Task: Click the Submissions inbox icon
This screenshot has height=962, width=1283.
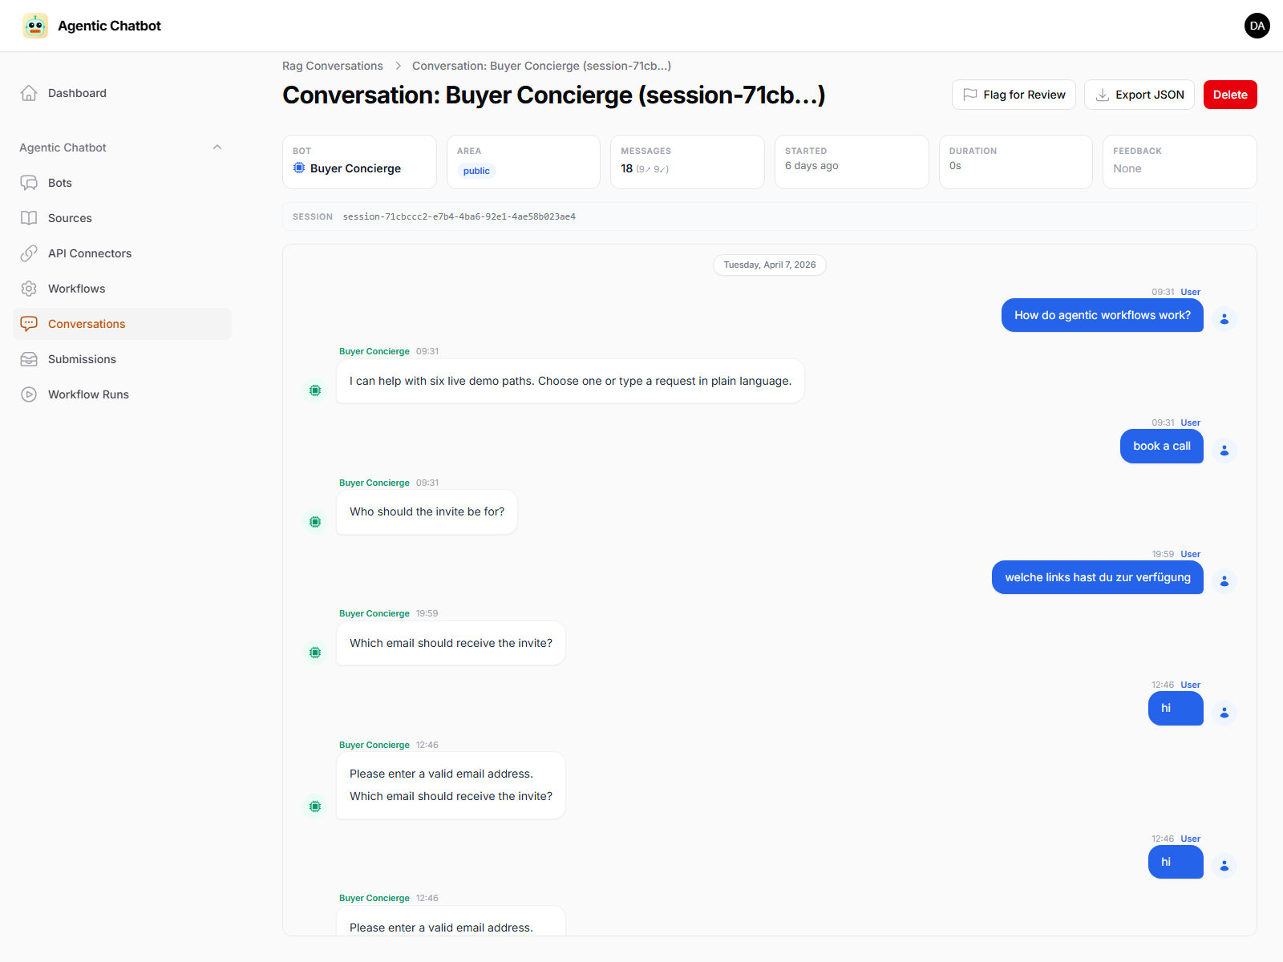Action: tap(29, 359)
